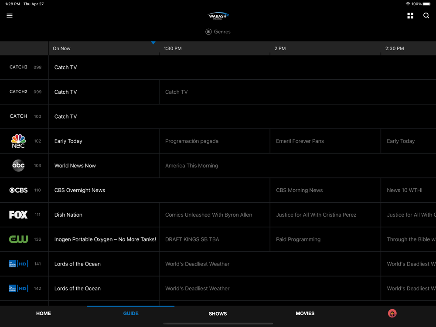Open World News Now on ABC
Screen dimensions: 436x327
pos(104,165)
